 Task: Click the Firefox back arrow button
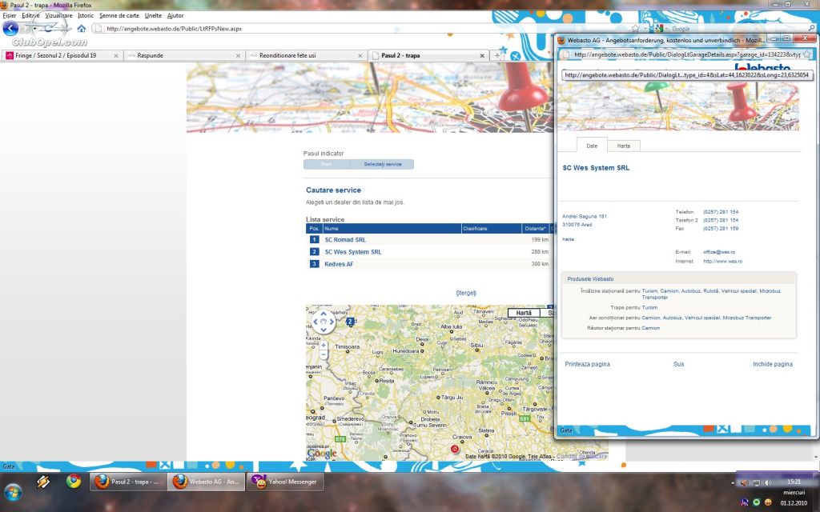[x=10, y=28]
